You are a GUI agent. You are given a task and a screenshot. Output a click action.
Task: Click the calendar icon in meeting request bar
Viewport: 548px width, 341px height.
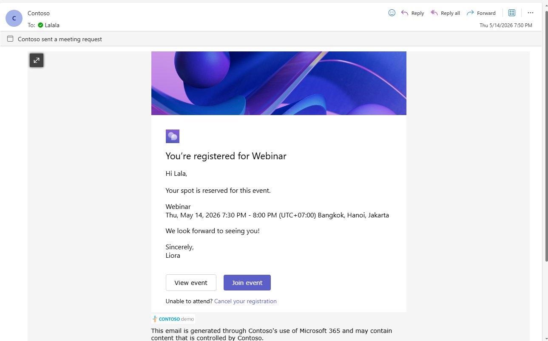tap(10, 39)
